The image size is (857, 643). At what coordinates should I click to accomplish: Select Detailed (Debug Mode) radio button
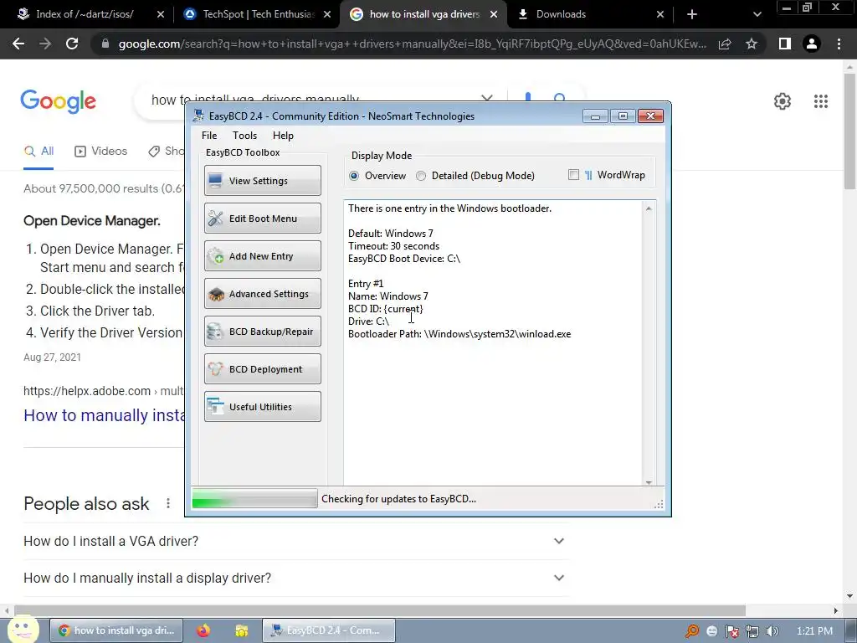coord(421,176)
